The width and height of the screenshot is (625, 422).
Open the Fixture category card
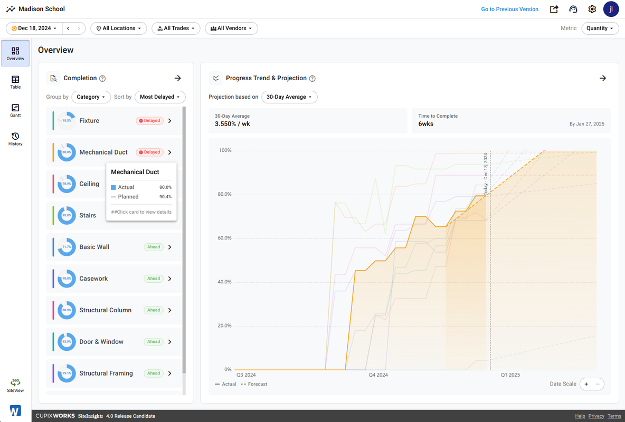[x=114, y=121]
